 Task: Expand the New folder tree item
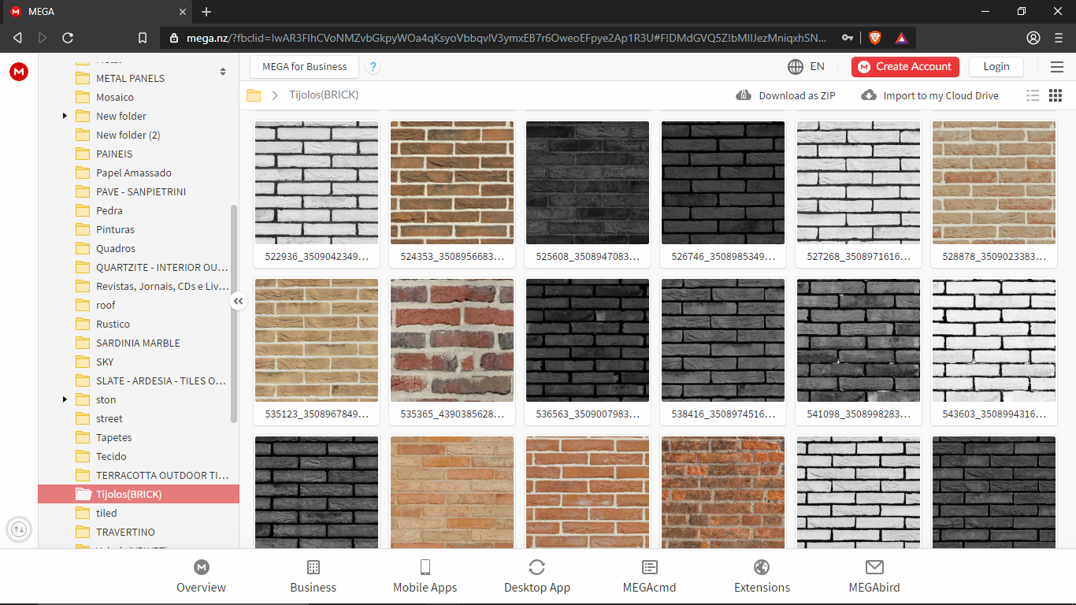65,116
